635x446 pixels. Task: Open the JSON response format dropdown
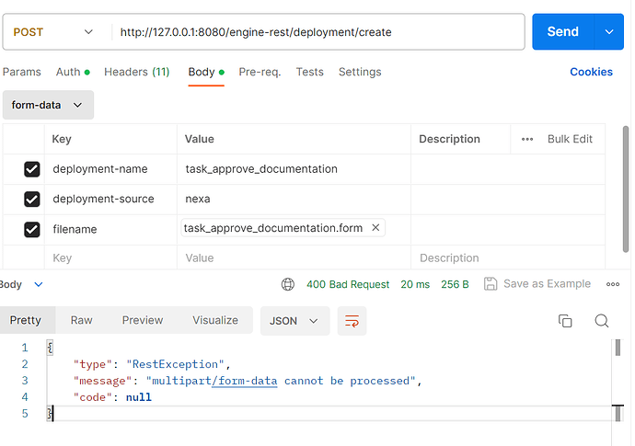(x=294, y=321)
